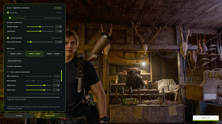This screenshot has width=222, height=124.
Task: Click the Structure Intensity slider
Action: click(x=40, y=27)
